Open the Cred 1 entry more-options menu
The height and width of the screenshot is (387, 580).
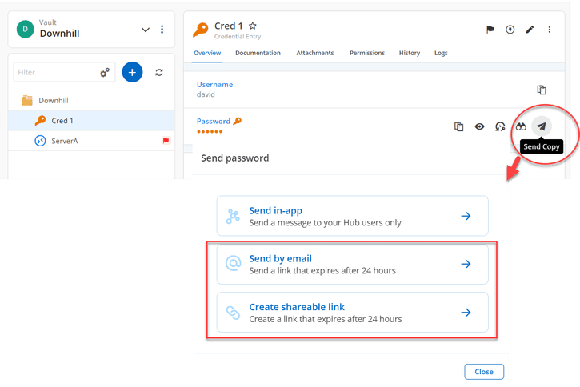[x=550, y=30]
